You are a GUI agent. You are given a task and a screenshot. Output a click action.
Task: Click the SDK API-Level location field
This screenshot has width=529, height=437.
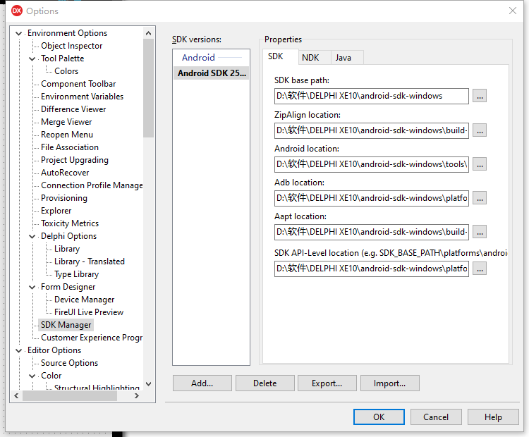[372, 269]
